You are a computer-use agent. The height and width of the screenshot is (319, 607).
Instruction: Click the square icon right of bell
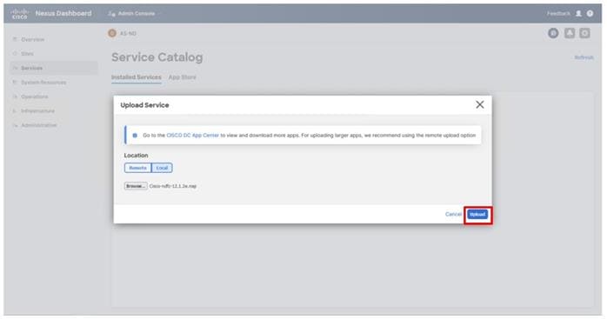584,33
